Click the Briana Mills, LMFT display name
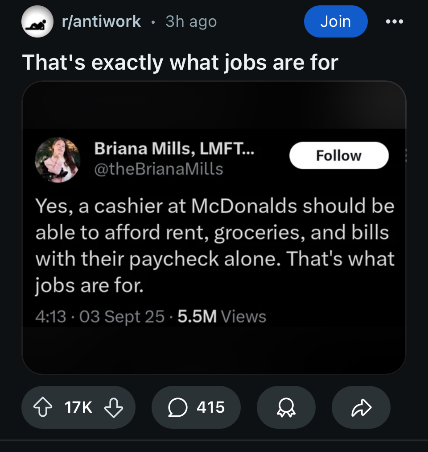Screen dimensions: 428x452 (174, 149)
